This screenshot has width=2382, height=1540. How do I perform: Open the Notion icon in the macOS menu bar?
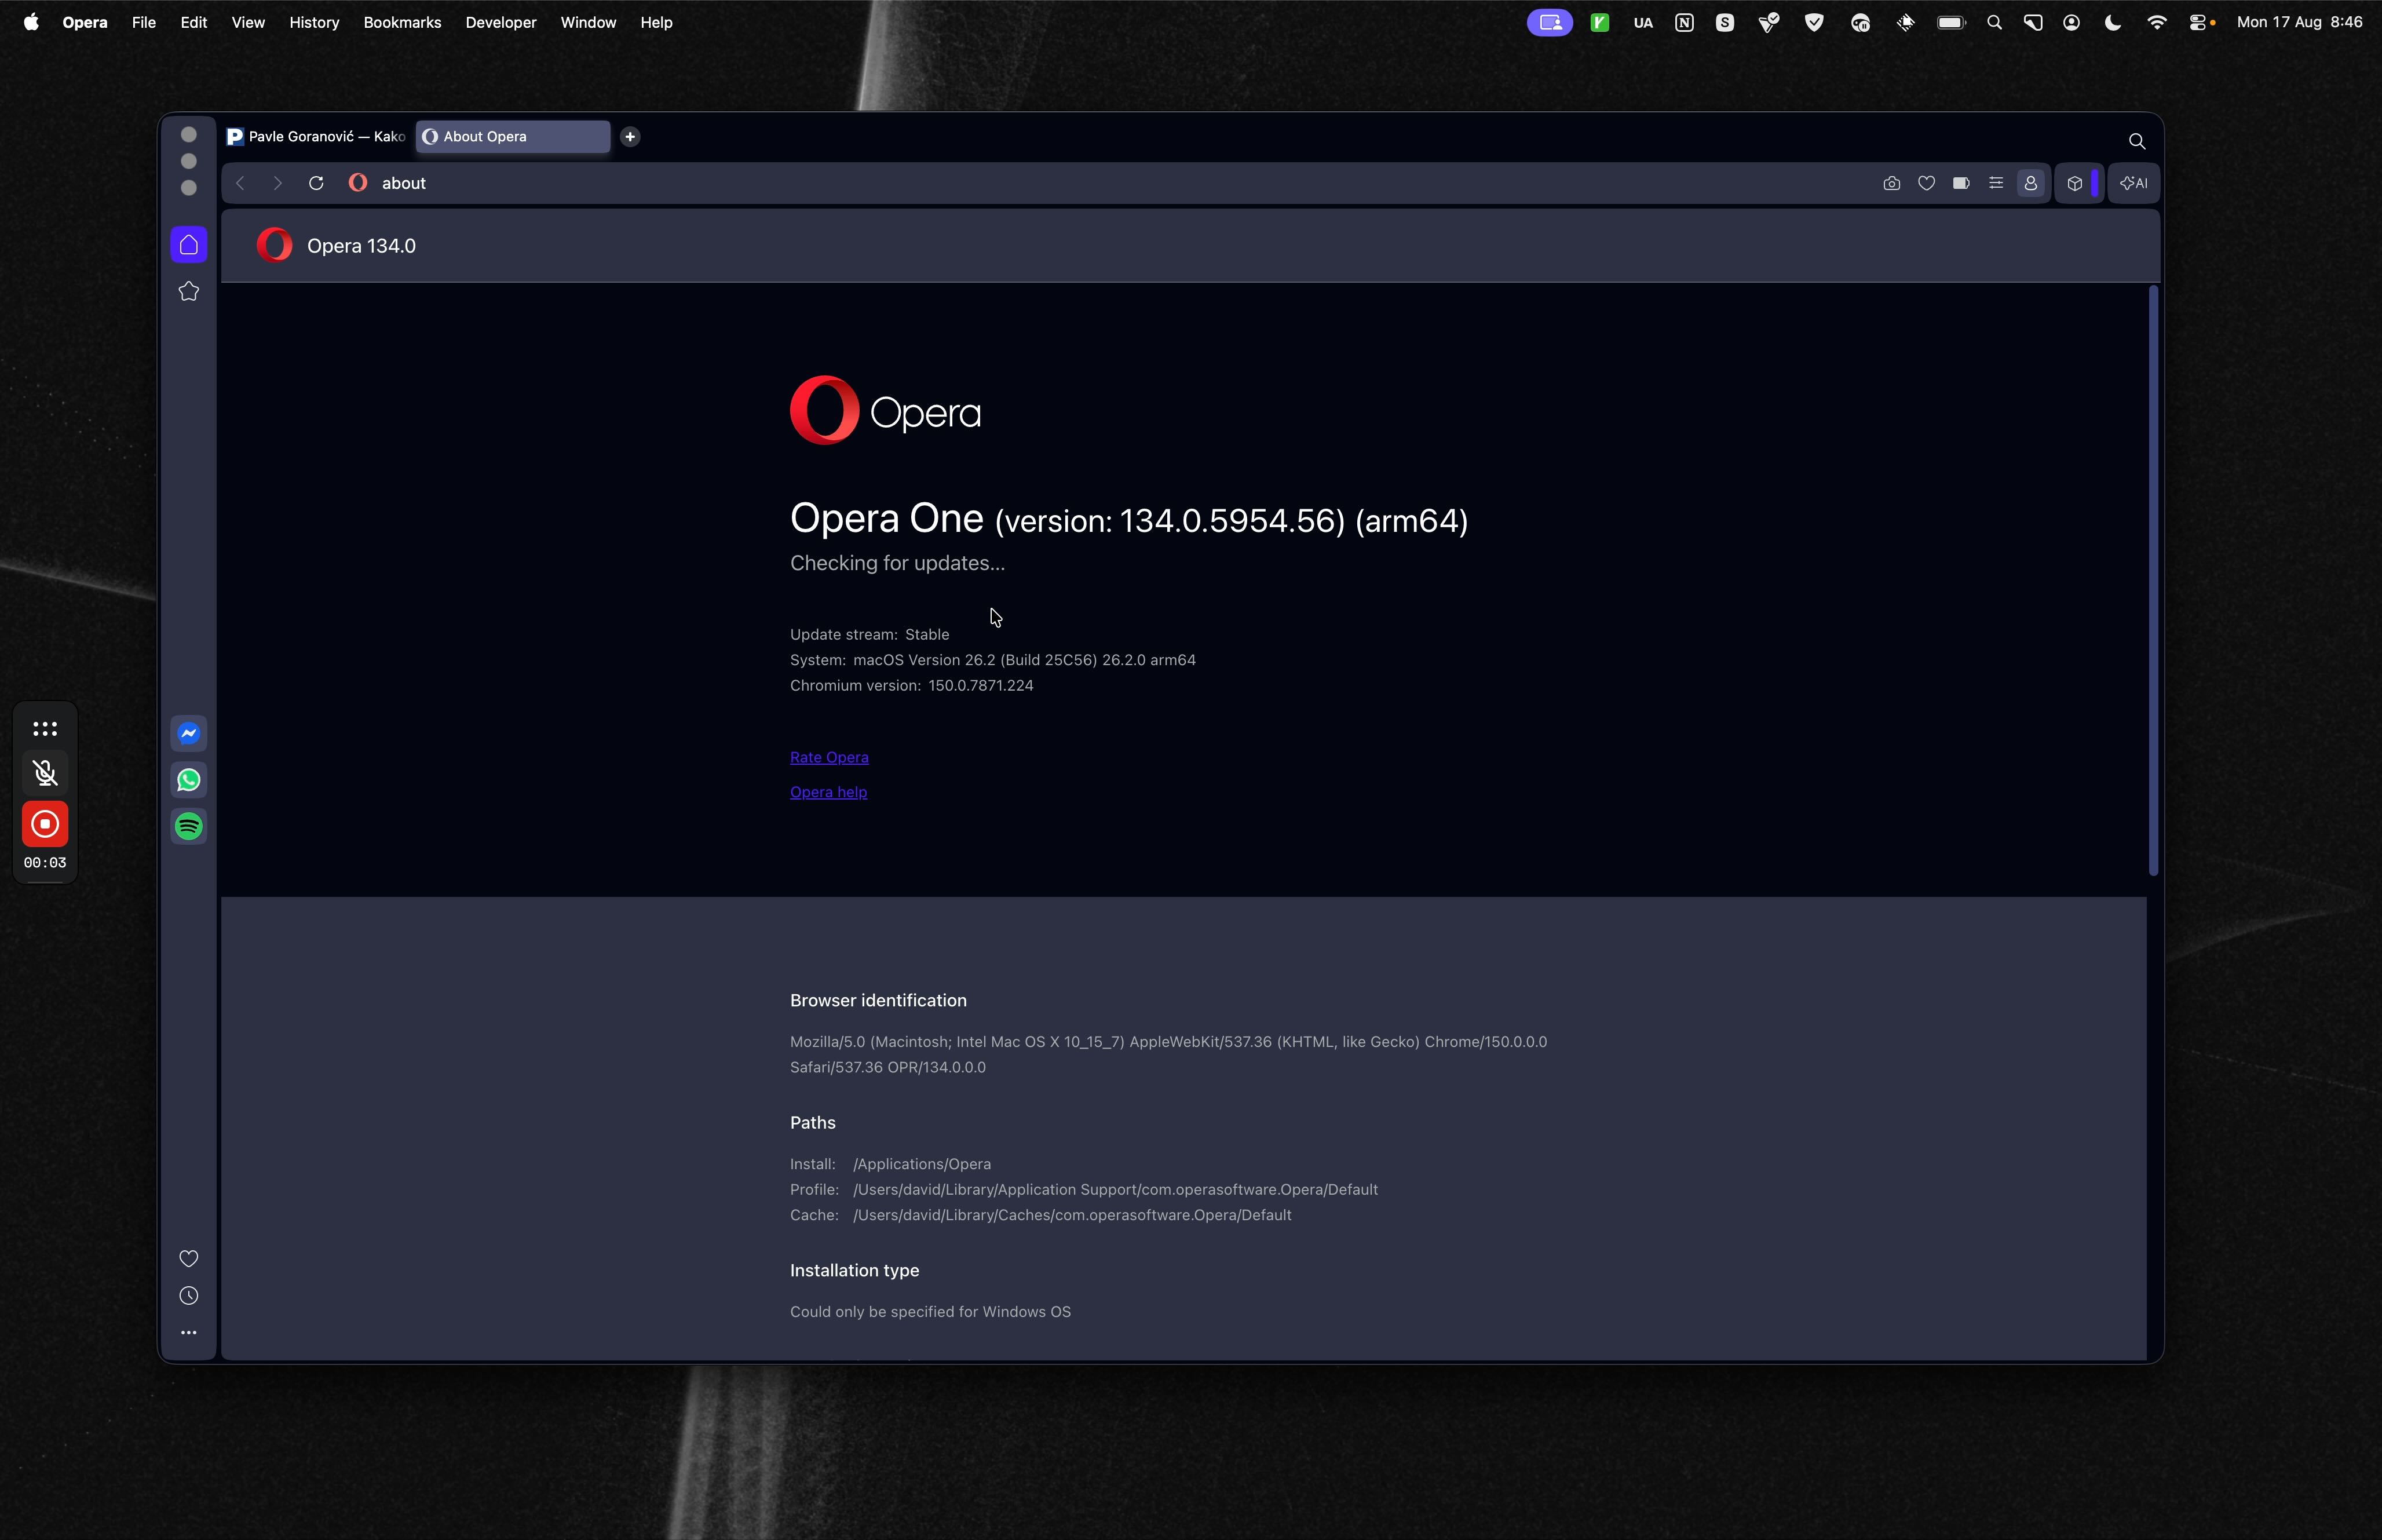click(x=1685, y=22)
